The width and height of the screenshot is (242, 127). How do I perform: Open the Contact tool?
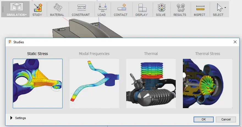120,8
